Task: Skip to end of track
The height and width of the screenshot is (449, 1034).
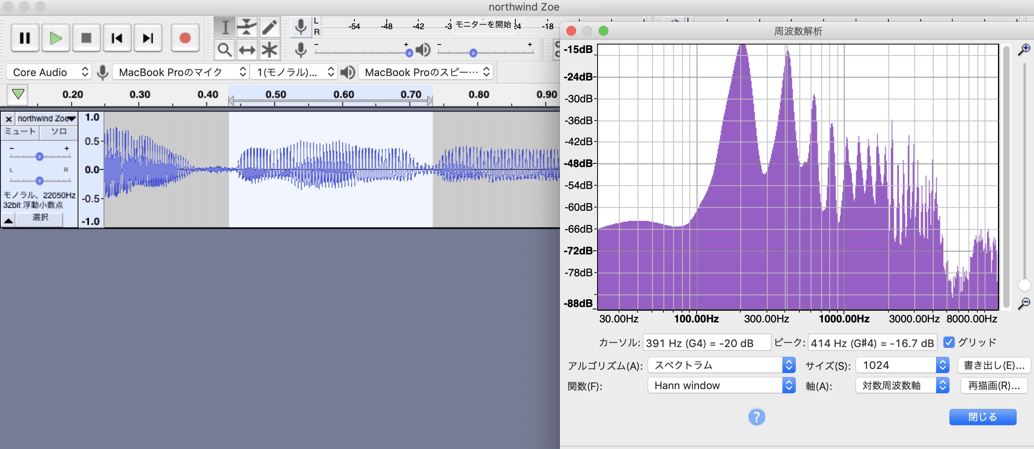Action: coord(148,38)
